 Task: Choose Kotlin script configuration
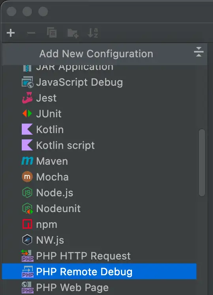(x=99, y=145)
